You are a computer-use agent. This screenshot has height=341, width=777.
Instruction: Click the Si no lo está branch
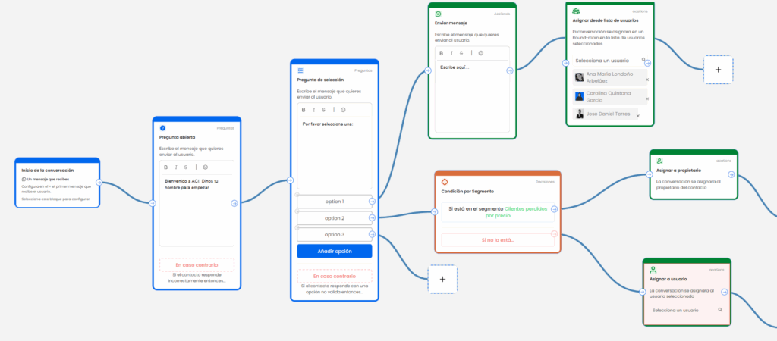point(497,240)
